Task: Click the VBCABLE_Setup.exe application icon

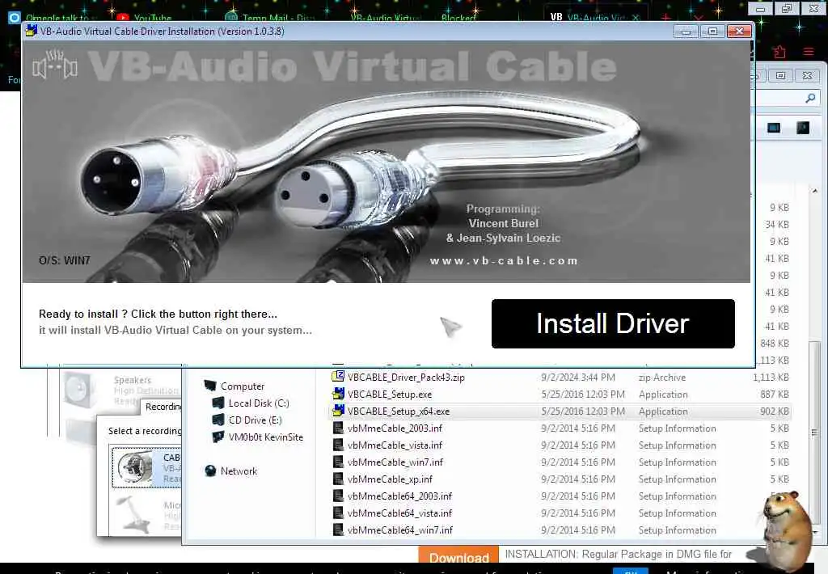Action: click(338, 394)
